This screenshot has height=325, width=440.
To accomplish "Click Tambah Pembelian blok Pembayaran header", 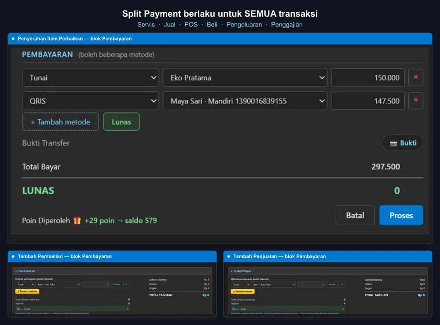I will coord(112,256).
